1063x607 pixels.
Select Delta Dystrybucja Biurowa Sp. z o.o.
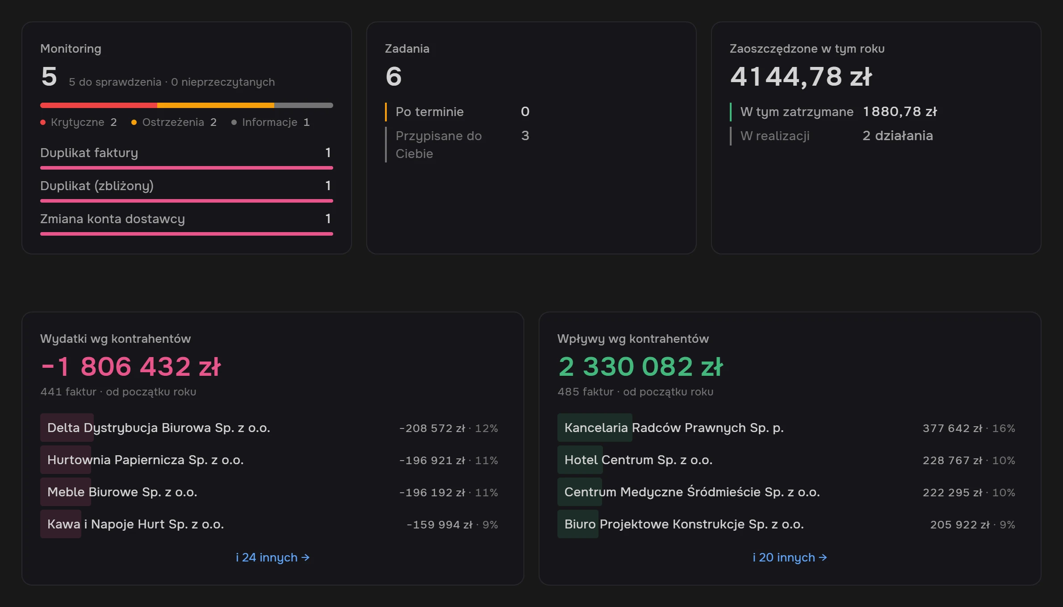point(269,428)
